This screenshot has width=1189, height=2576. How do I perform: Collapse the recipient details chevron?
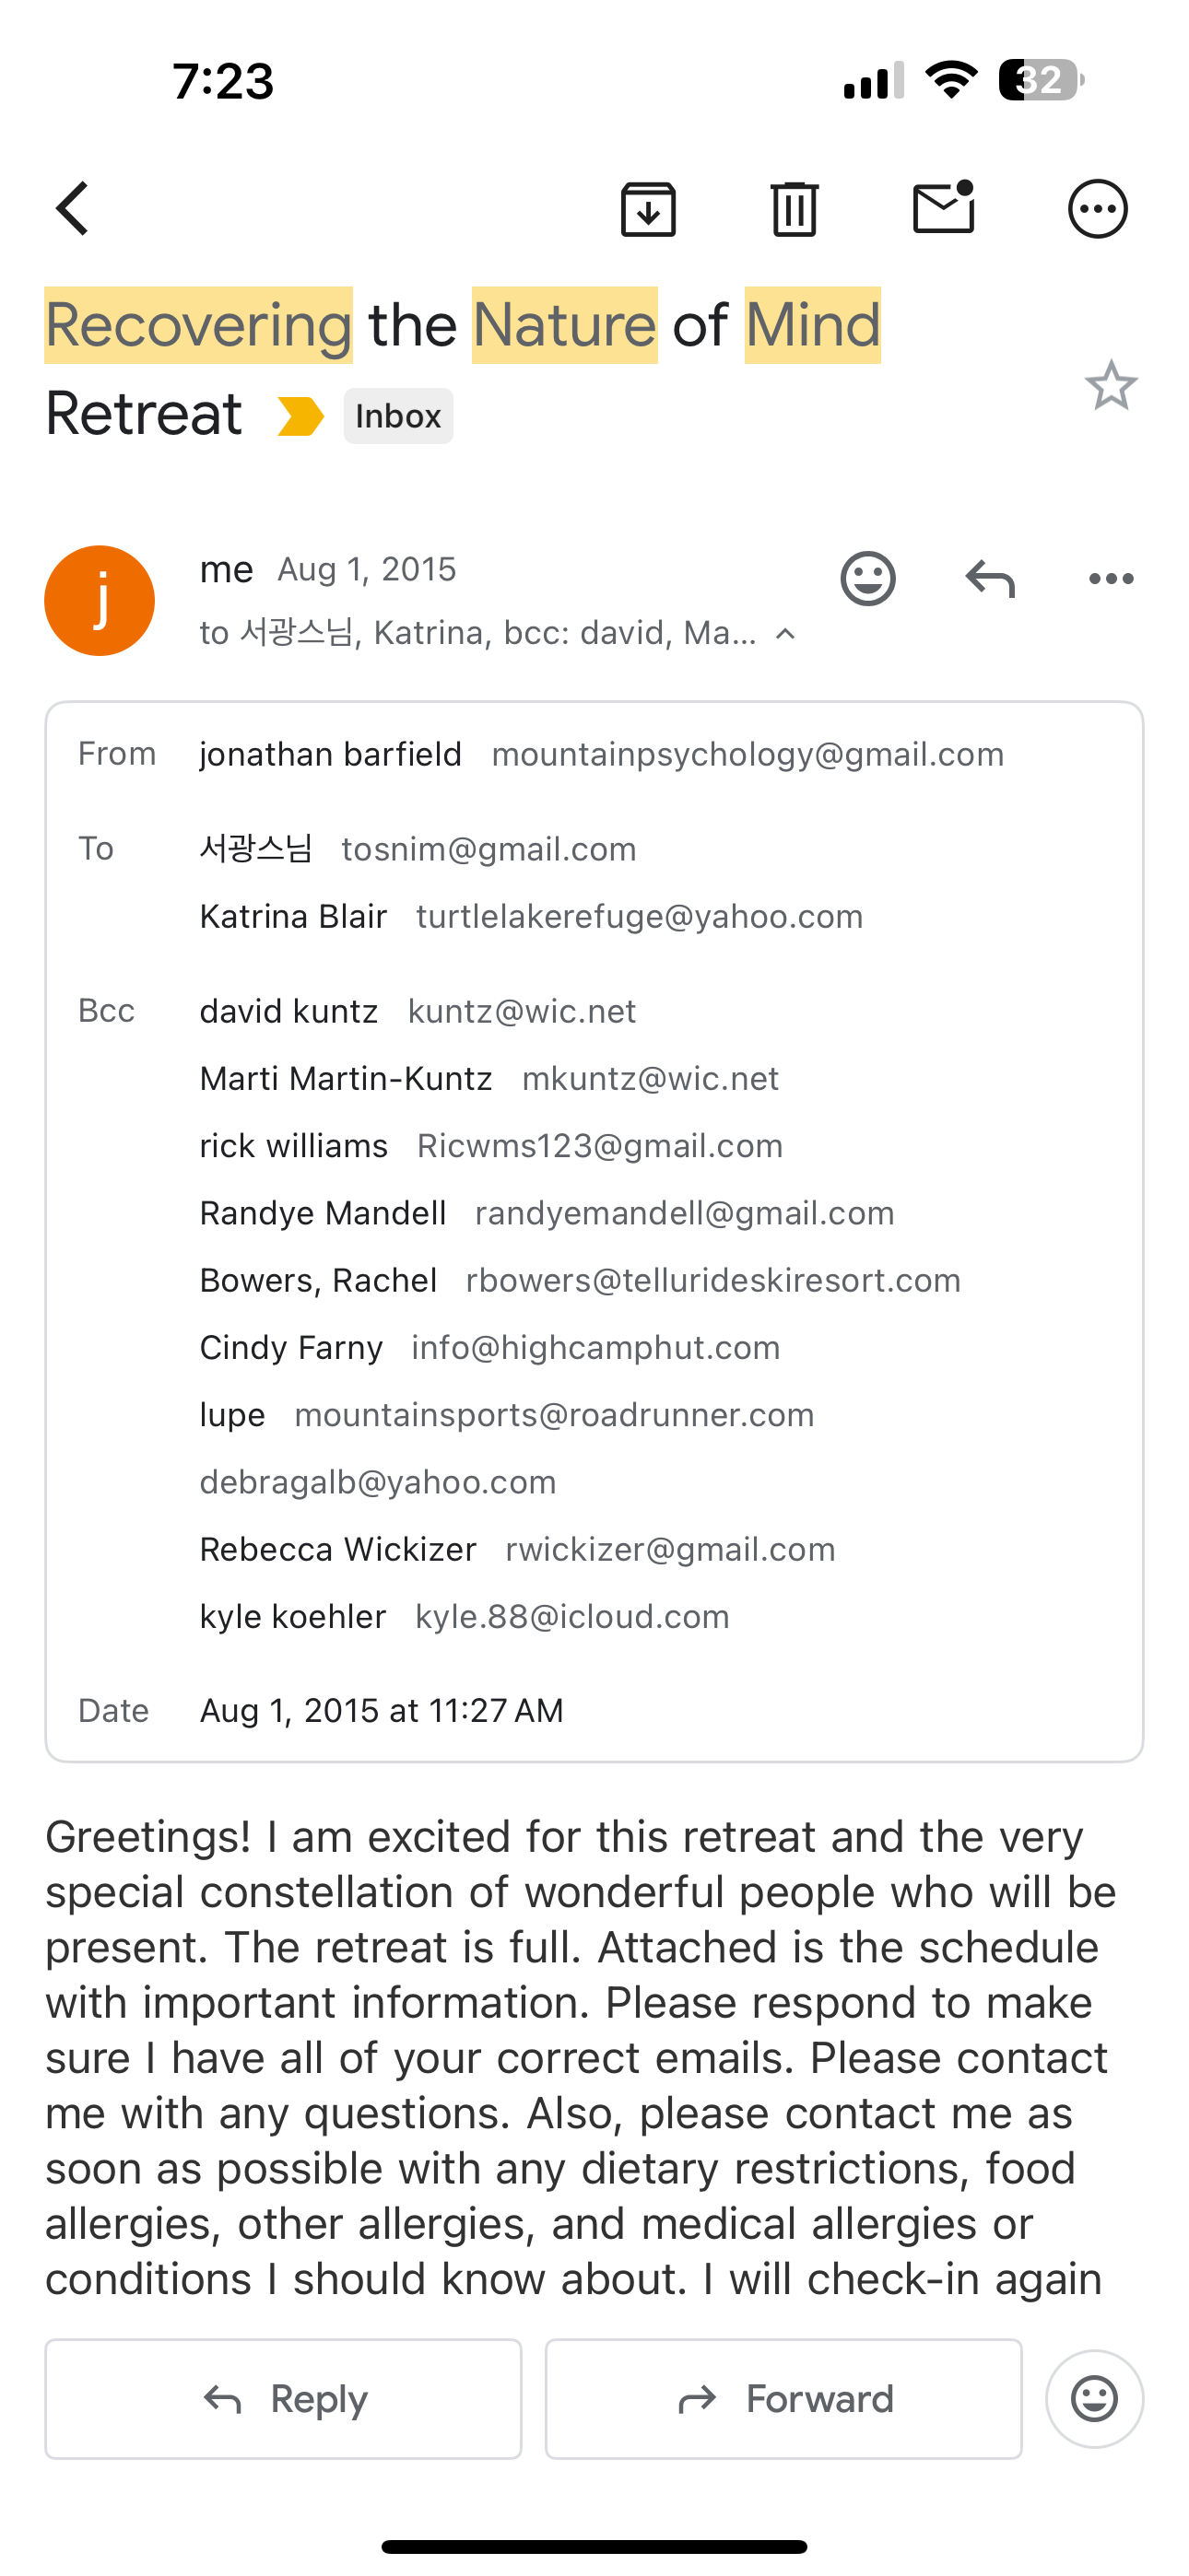786,634
